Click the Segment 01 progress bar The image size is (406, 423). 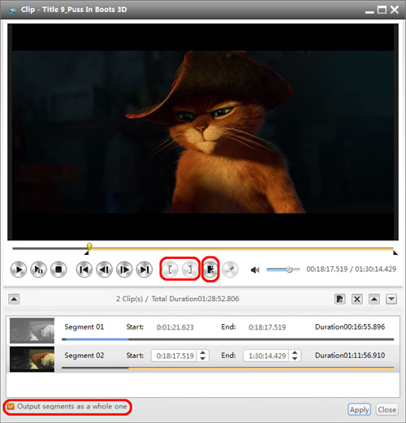pos(227,339)
